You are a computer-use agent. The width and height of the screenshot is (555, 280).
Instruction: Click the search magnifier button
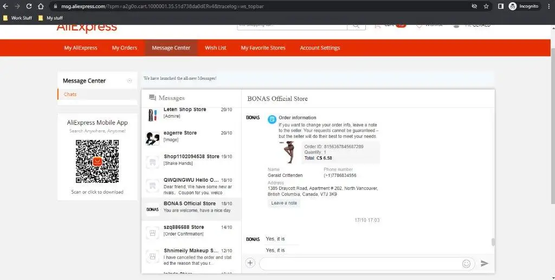pyautogui.click(x=356, y=27)
